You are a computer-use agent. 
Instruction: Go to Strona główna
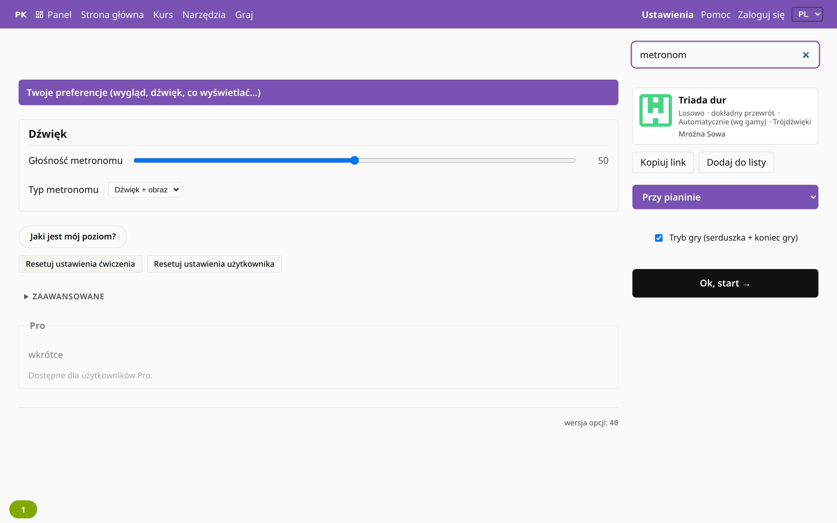[x=112, y=15]
